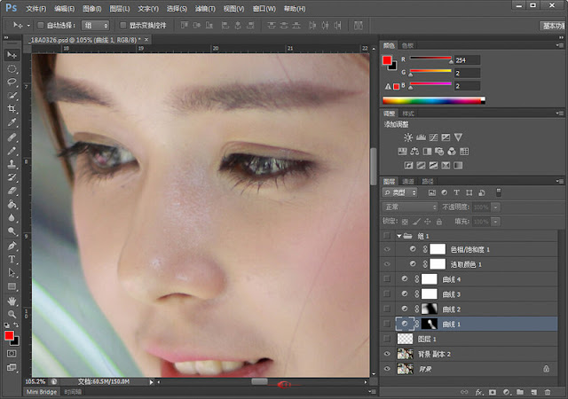Click the delete layer trash icon
The width and height of the screenshot is (568, 399).
click(x=548, y=392)
